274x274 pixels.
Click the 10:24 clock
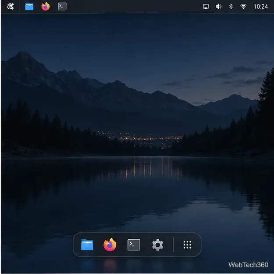click(x=260, y=7)
